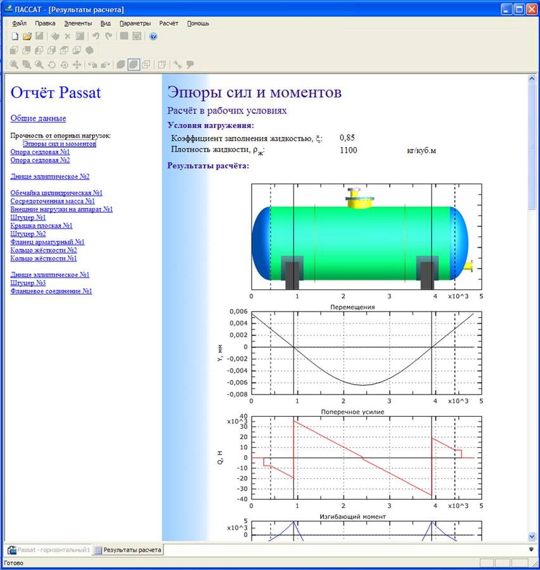Select the pan (four-arrow move) tool
The image size is (540, 570).
coord(77,65)
